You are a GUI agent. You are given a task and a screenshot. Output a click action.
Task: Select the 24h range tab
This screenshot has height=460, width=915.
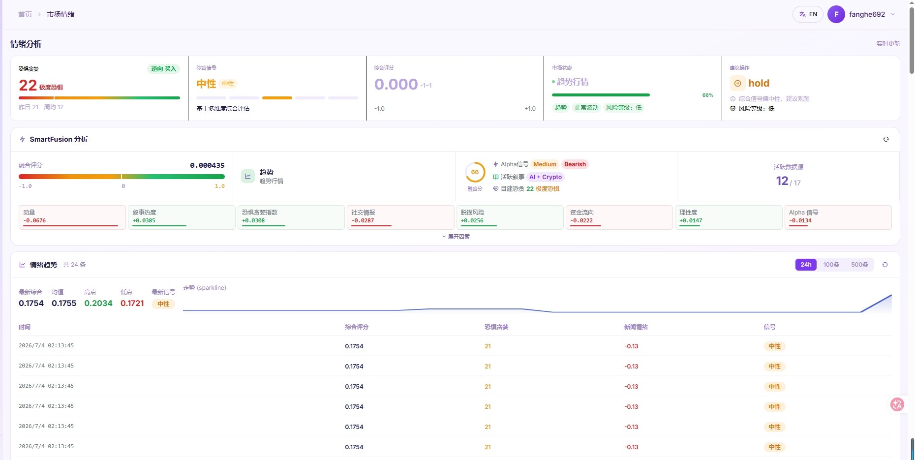[806, 265]
